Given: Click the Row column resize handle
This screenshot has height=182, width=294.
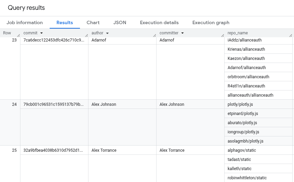Looking at the screenshot, I should click(18, 35).
